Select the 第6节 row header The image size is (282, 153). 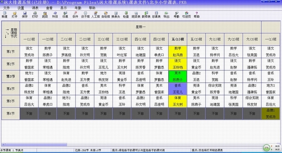[x=11, y=113]
